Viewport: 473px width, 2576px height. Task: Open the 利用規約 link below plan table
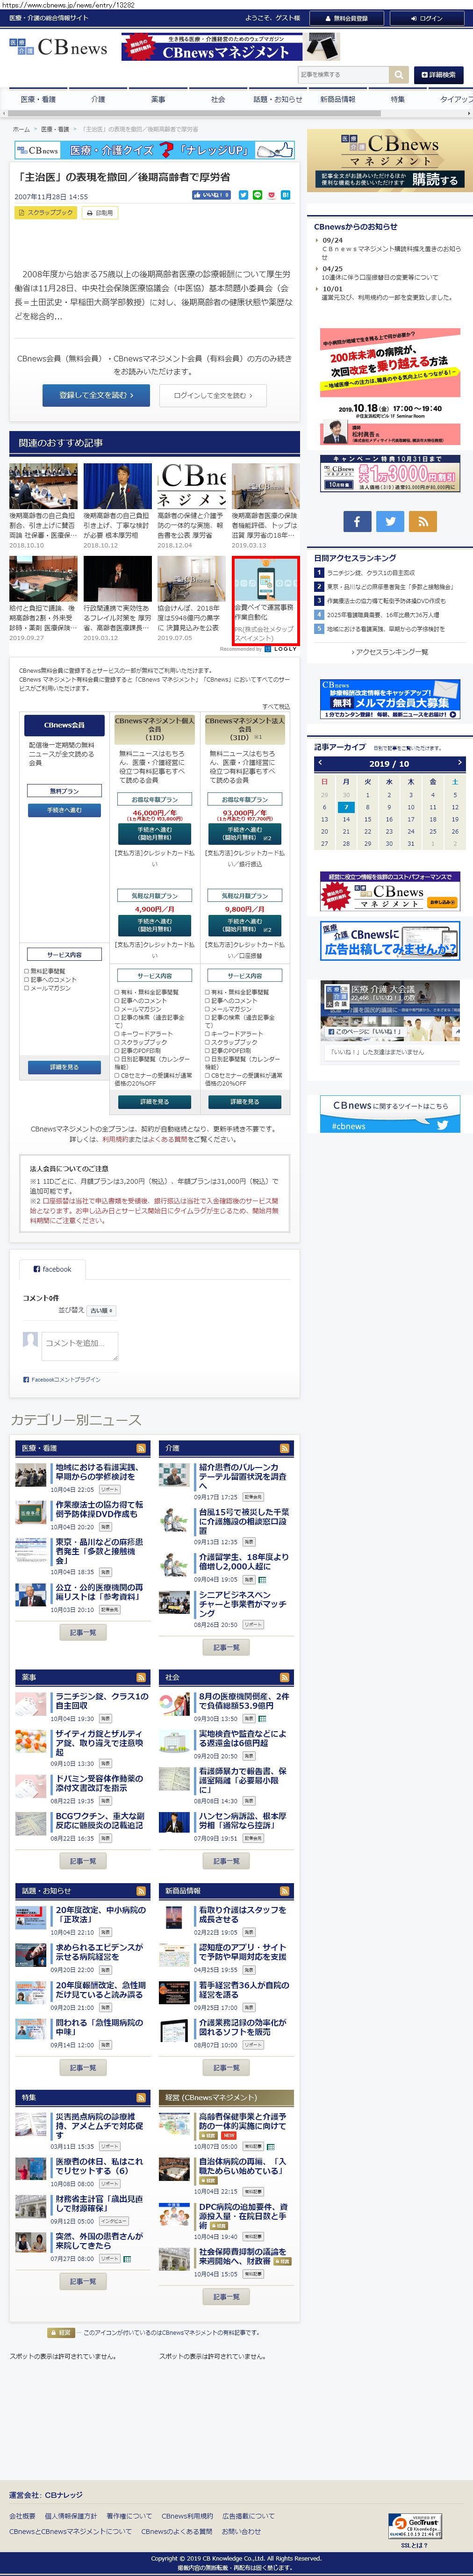[x=114, y=1139]
